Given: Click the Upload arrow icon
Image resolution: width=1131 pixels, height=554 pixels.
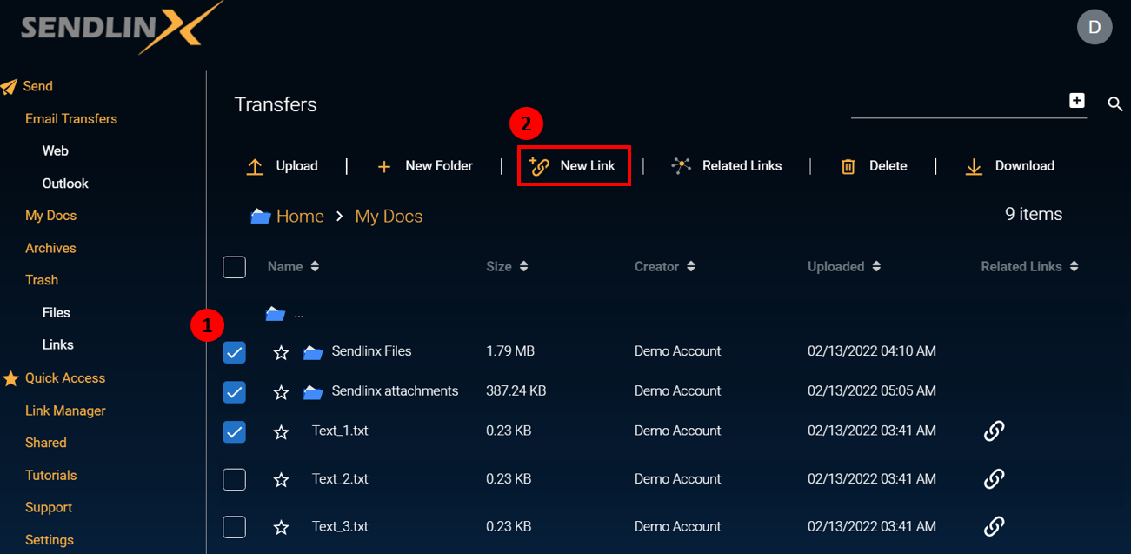Looking at the screenshot, I should coord(255,166).
